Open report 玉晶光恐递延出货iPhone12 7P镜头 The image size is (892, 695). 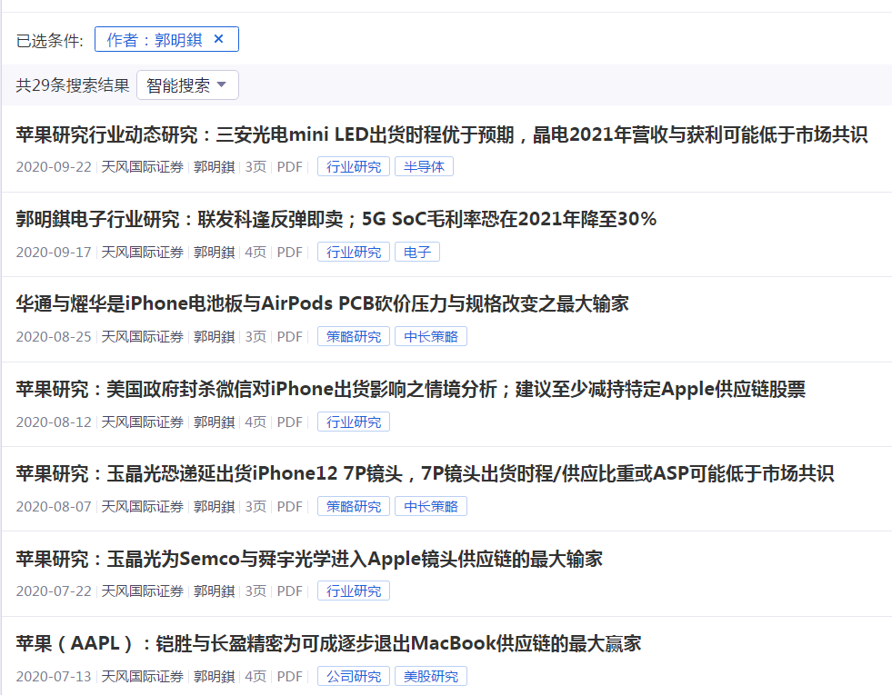tap(425, 474)
